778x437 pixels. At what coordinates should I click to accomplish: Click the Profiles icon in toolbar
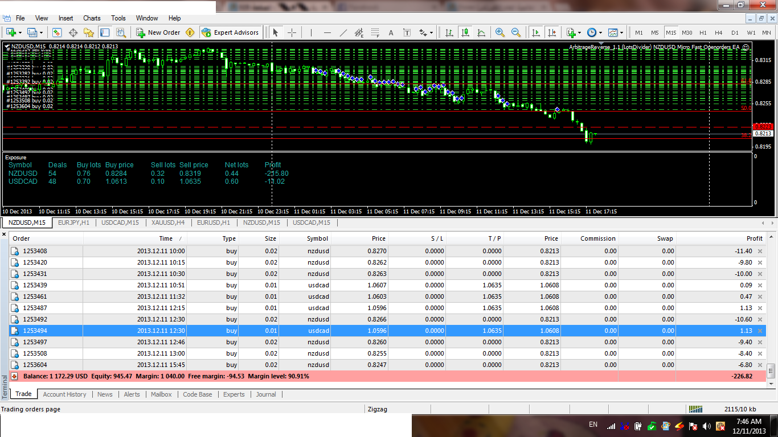click(32, 32)
